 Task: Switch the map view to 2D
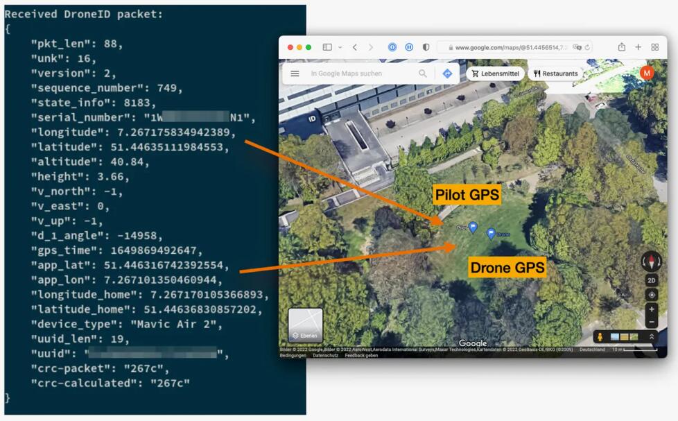650,280
